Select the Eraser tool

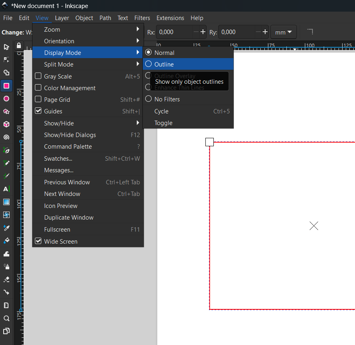coord(6,280)
